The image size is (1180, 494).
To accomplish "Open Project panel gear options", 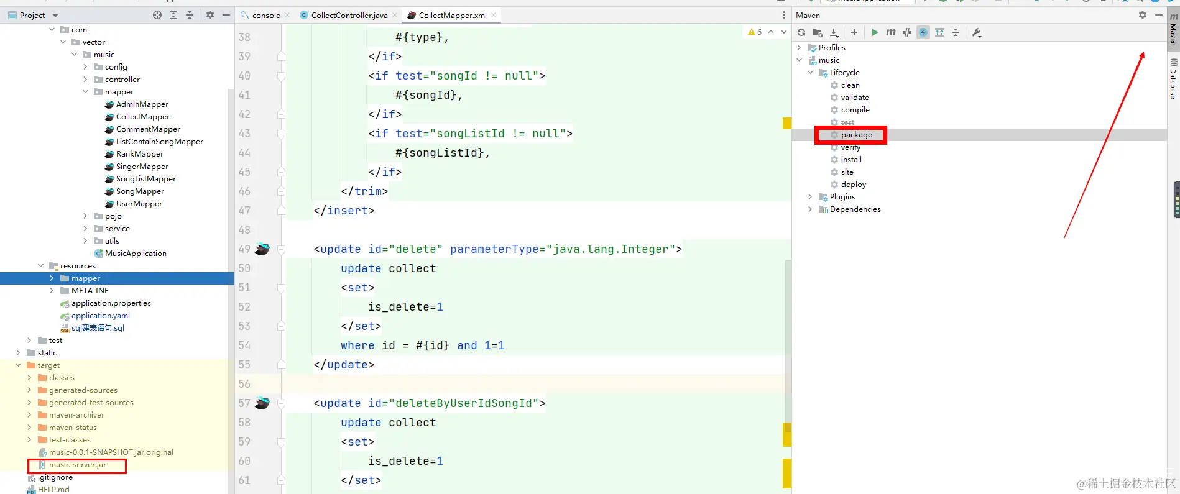I will (210, 15).
